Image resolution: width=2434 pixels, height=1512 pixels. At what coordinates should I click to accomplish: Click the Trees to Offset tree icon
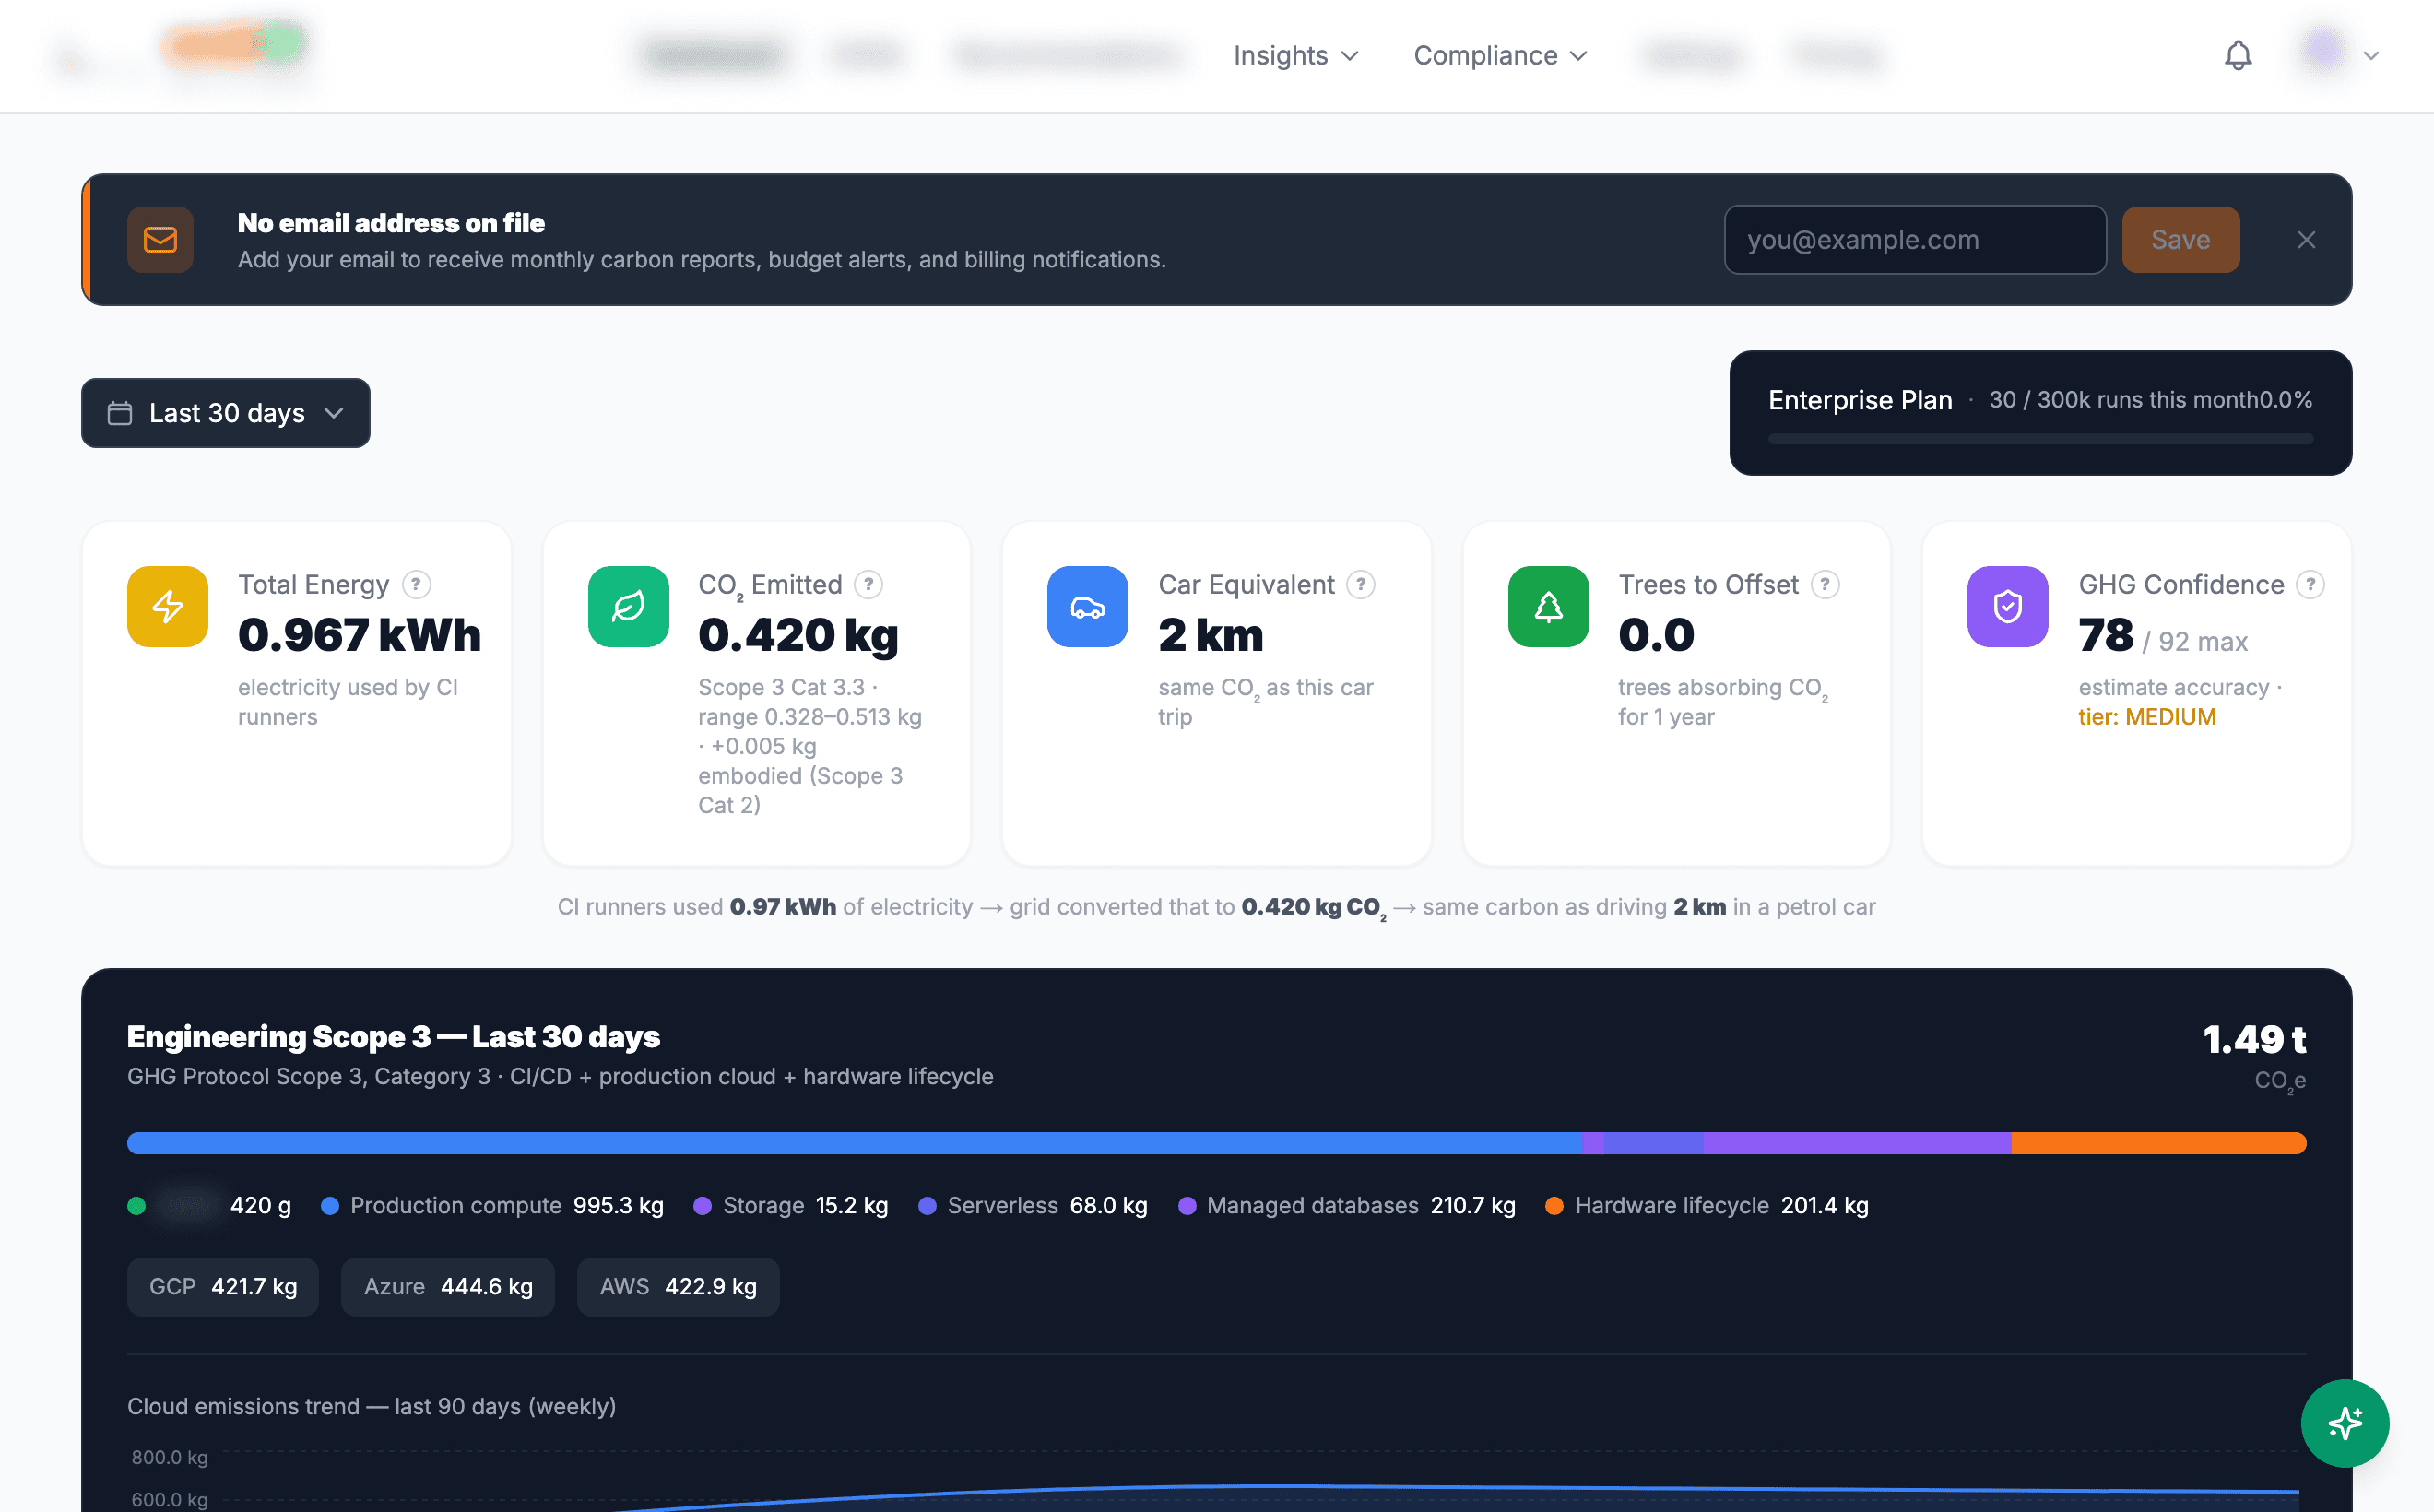tap(1548, 606)
